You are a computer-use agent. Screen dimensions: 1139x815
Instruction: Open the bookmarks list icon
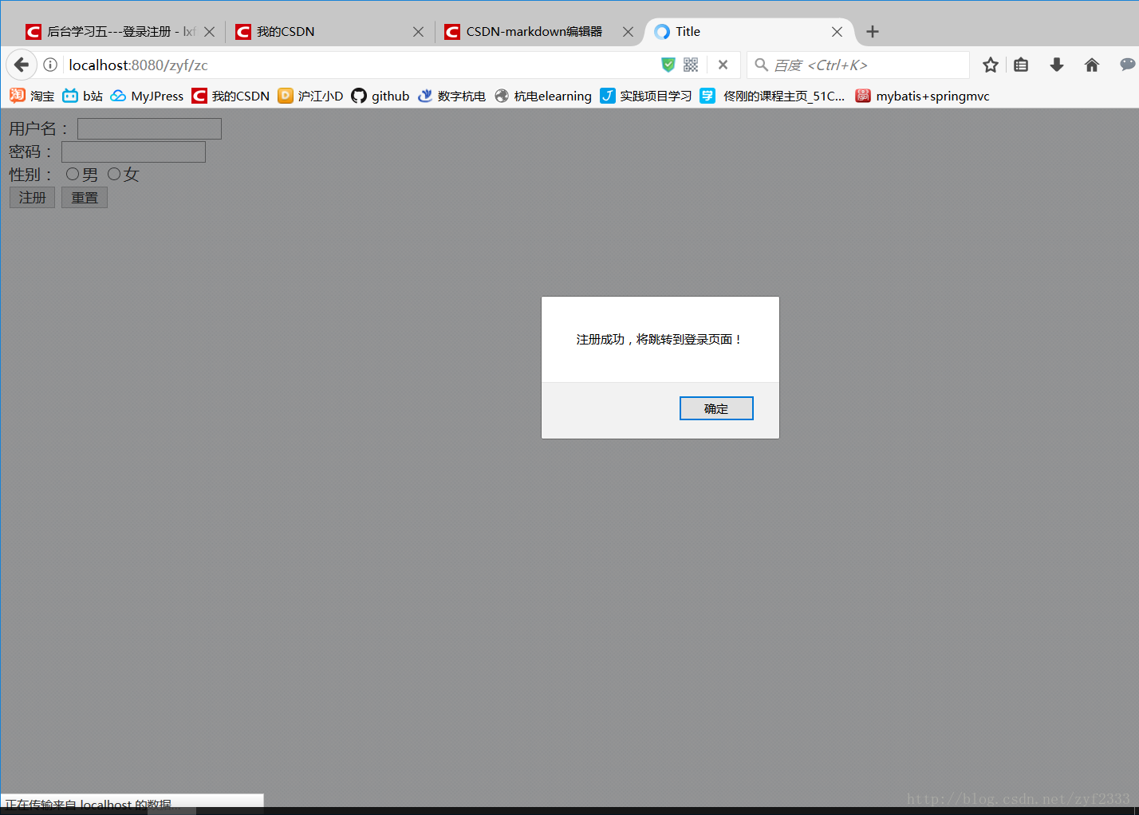[1021, 65]
